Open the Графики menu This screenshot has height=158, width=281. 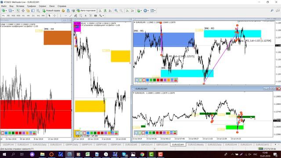coord(31,6)
